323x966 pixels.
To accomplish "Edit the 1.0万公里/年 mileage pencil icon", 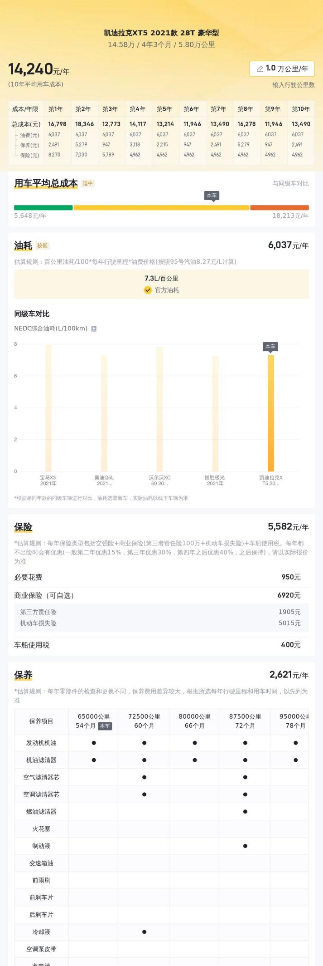I will [x=260, y=69].
